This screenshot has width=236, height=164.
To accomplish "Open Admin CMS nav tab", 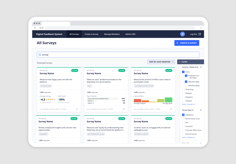I will pyautogui.click(x=130, y=34).
